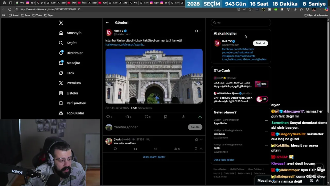Open more options menu on Halk TV post
Image resolution: width=330 pixels, height=186 pixels.
coord(201,31)
